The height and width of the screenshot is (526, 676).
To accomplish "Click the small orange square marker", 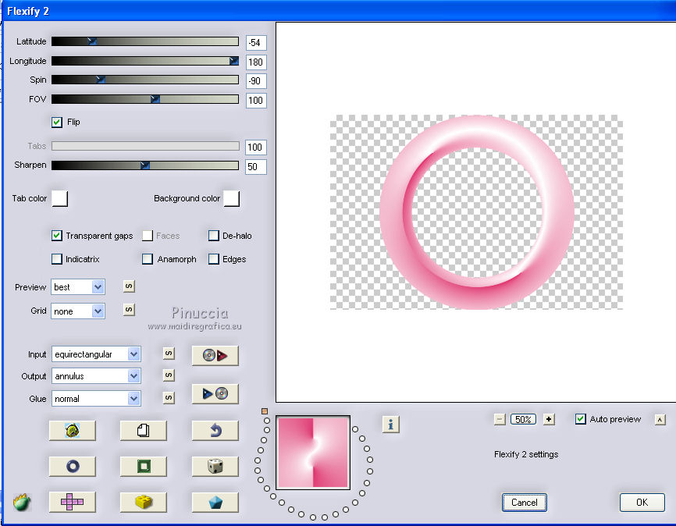I will [265, 411].
